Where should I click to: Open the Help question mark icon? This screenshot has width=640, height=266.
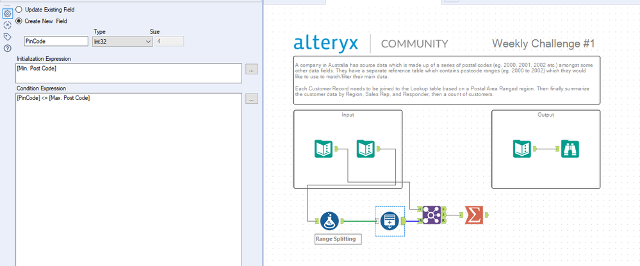tap(7, 49)
